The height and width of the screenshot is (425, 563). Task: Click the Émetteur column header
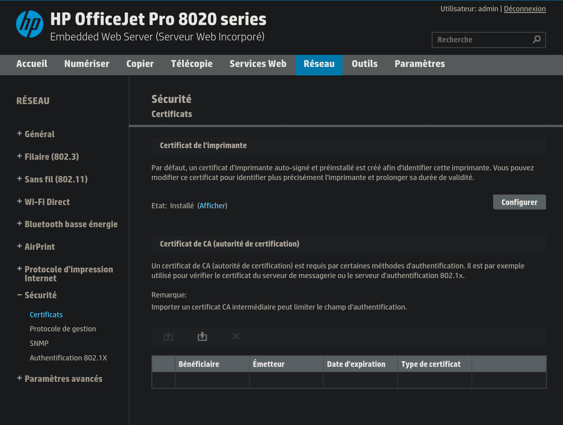pos(286,364)
